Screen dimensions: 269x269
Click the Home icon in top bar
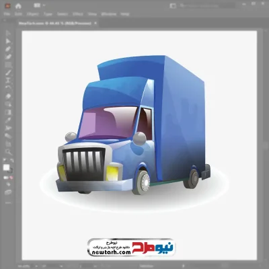(18, 6)
